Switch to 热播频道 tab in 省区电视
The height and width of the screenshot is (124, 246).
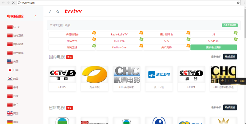[x=230, y=107]
